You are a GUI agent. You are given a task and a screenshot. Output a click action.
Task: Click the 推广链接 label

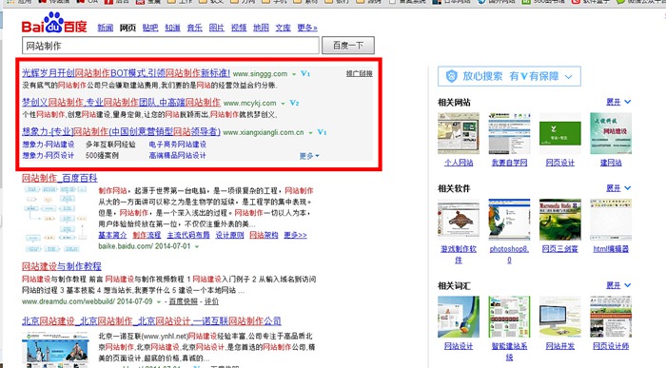pyautogui.click(x=359, y=73)
